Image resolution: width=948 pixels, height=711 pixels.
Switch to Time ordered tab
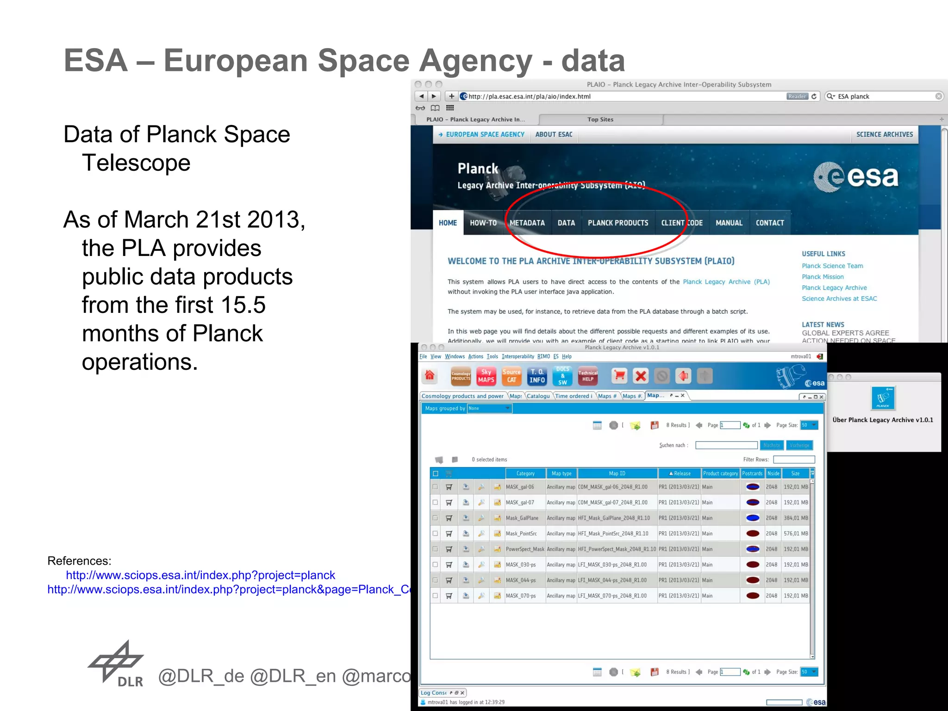[574, 396]
